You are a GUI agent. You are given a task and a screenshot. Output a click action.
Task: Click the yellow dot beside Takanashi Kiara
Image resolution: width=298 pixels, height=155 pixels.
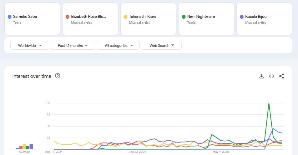point(126,17)
